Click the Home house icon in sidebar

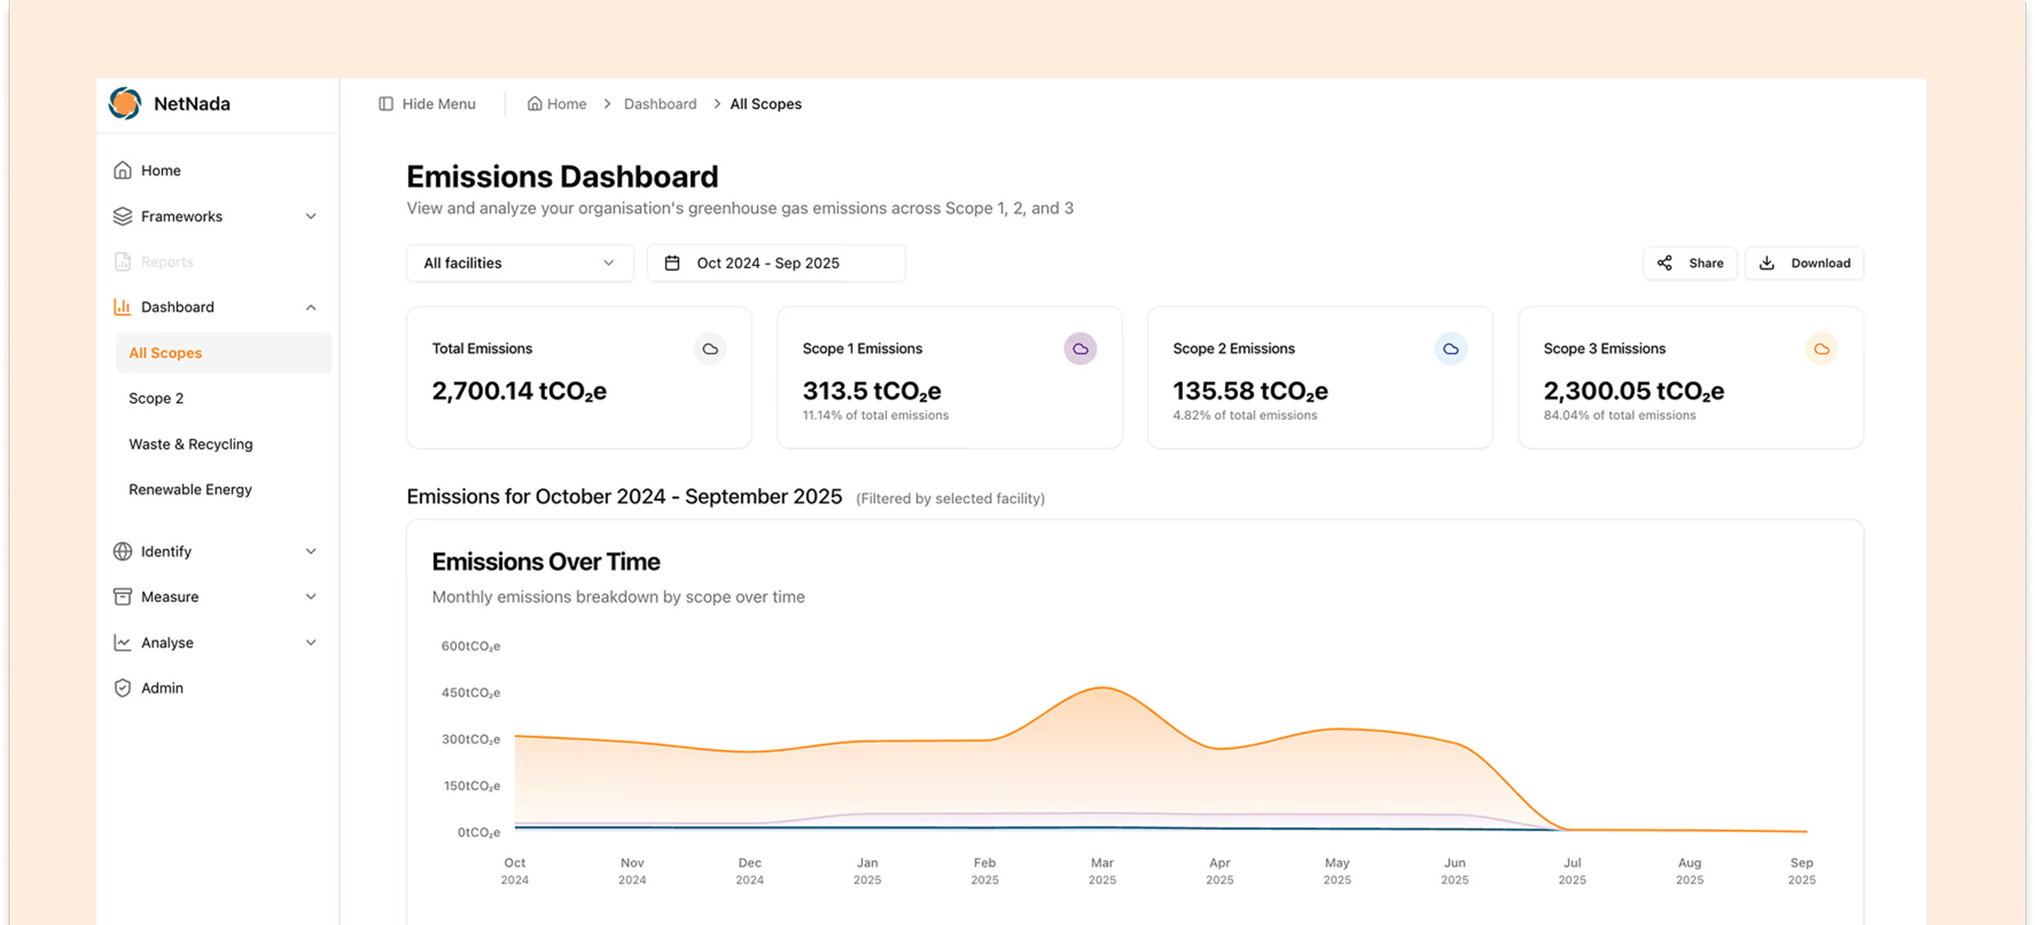[122, 170]
